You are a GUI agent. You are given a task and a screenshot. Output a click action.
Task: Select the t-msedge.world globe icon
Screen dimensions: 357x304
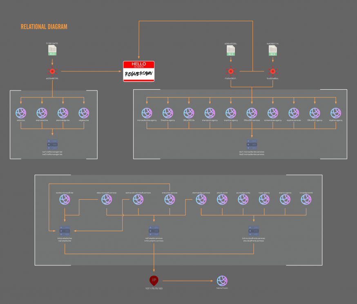(x=306, y=199)
